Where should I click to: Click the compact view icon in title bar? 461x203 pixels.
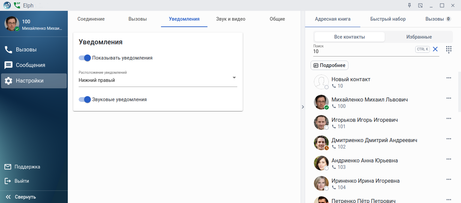(x=420, y=5)
